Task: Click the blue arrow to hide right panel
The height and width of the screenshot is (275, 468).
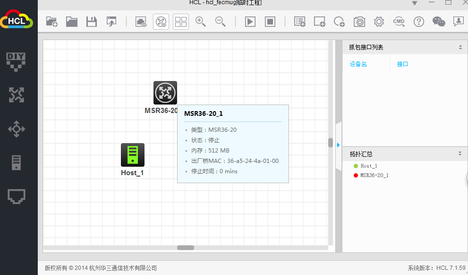Action: coord(338,145)
